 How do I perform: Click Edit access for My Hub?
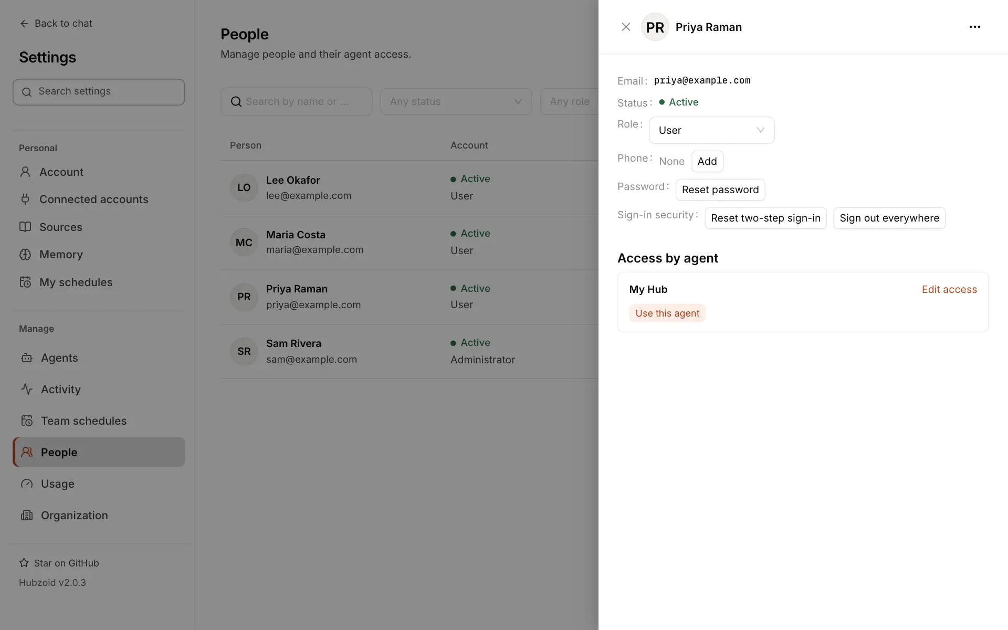point(949,289)
